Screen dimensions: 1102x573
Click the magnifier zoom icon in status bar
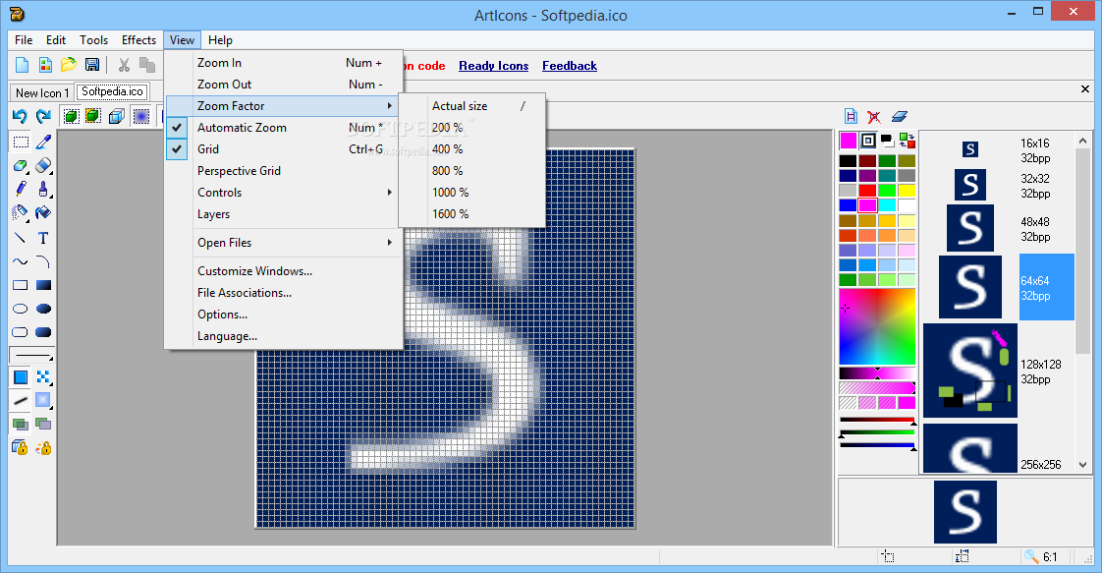tap(1031, 557)
